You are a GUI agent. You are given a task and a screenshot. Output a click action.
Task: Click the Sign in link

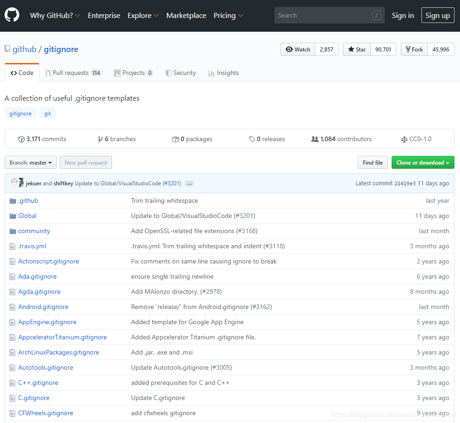click(403, 15)
